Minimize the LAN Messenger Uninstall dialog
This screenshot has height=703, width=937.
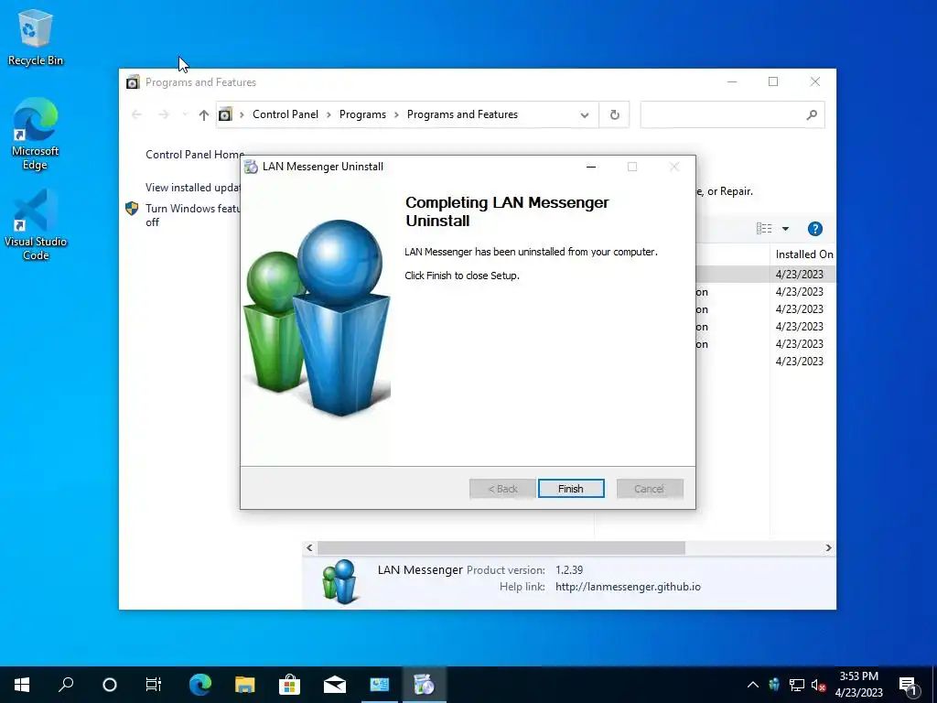coord(591,167)
